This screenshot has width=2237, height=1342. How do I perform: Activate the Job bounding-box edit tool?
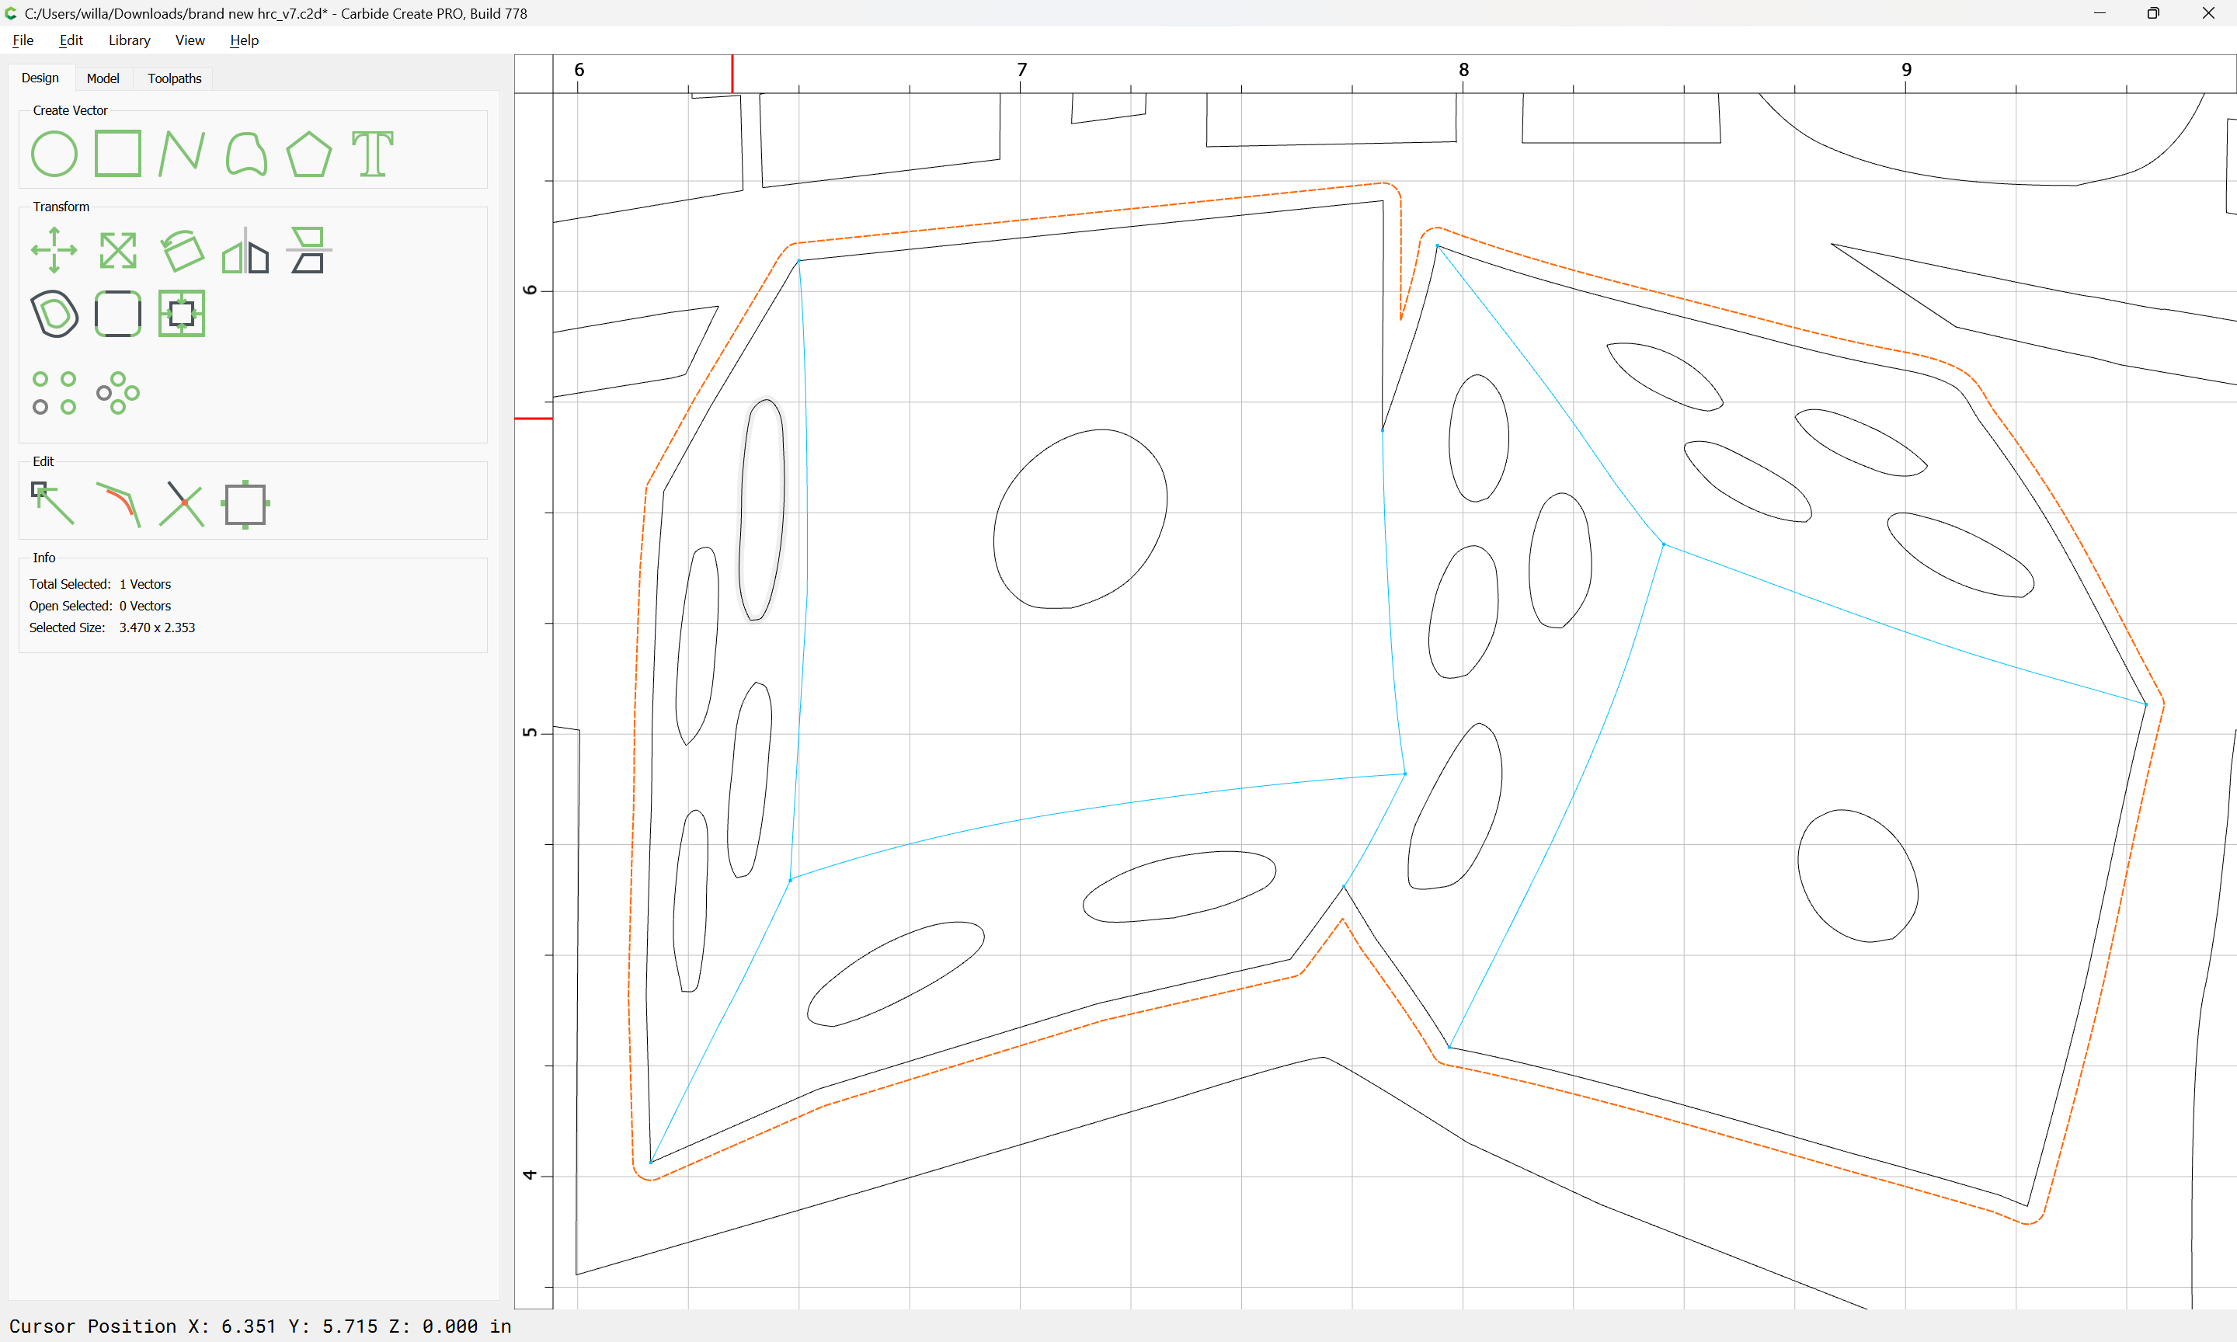click(245, 505)
